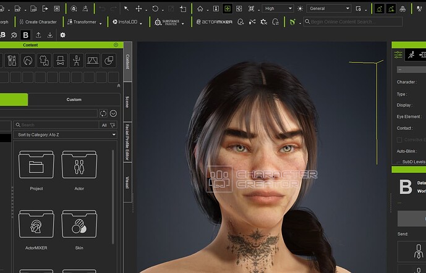426x273 pixels.
Task: Select the green Template tab
Action: pyautogui.click(x=14, y=99)
